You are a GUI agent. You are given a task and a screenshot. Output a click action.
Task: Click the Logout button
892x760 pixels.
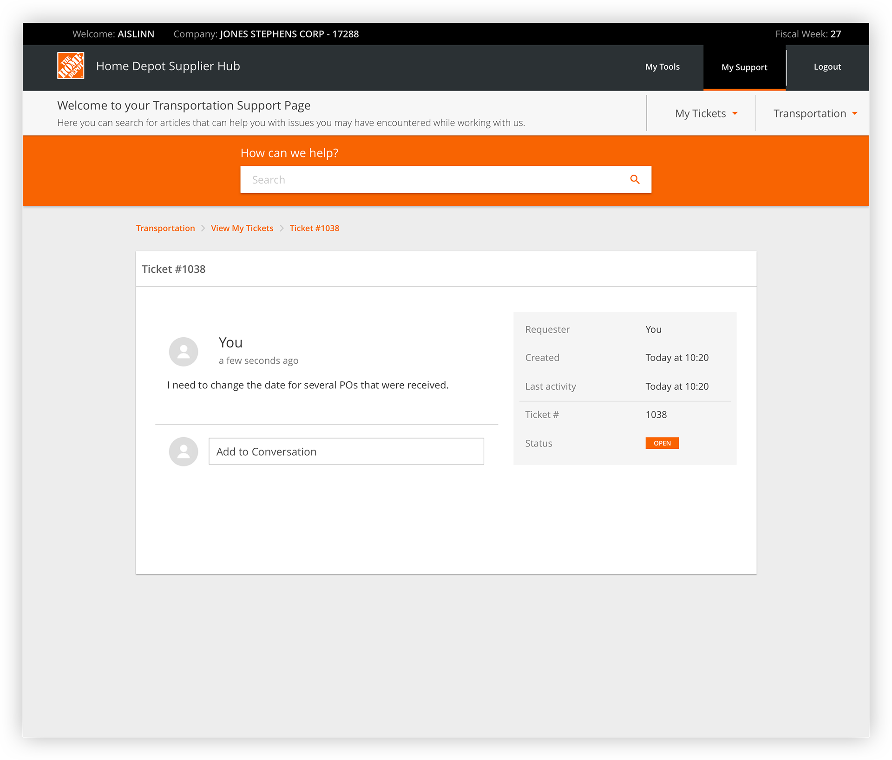(827, 67)
